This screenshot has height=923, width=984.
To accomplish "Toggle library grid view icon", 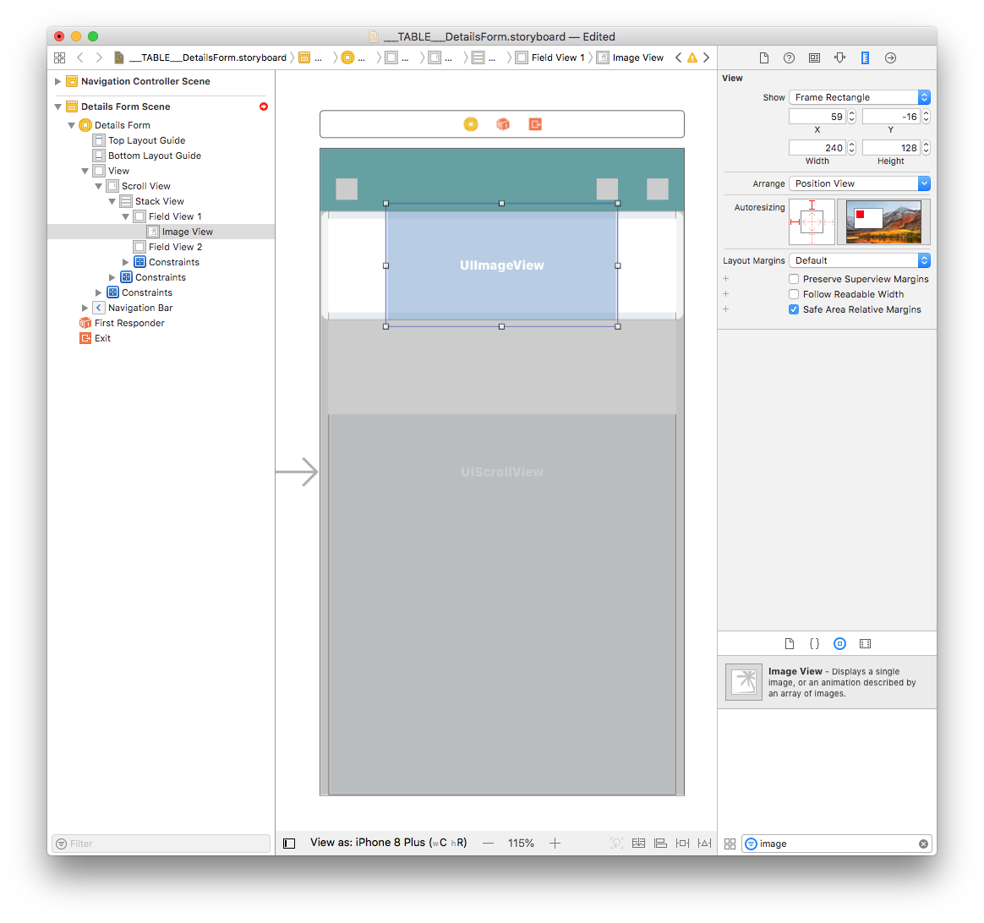I will [x=730, y=844].
